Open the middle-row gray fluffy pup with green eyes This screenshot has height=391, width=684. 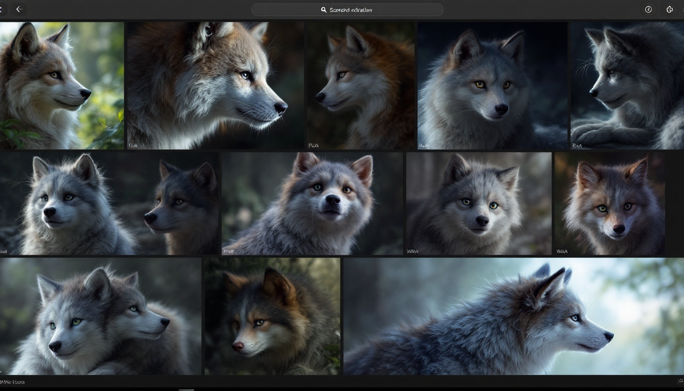point(478,203)
